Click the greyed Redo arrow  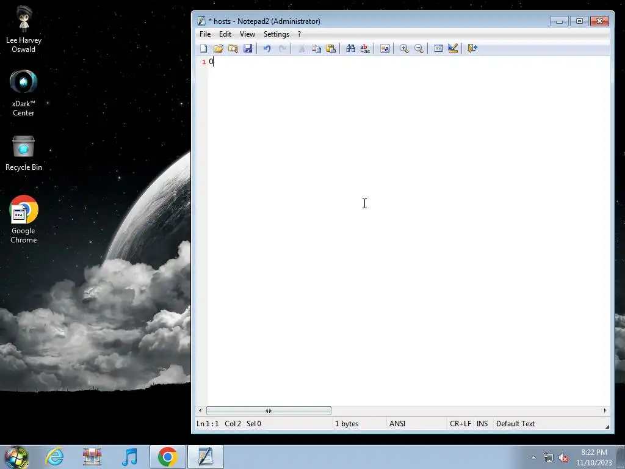[x=282, y=49]
